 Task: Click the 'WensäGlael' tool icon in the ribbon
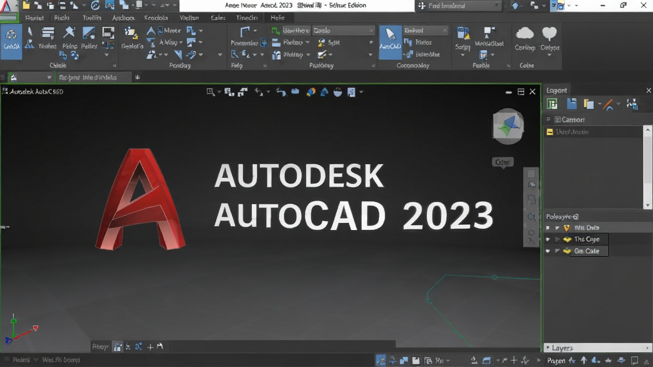pos(489,32)
